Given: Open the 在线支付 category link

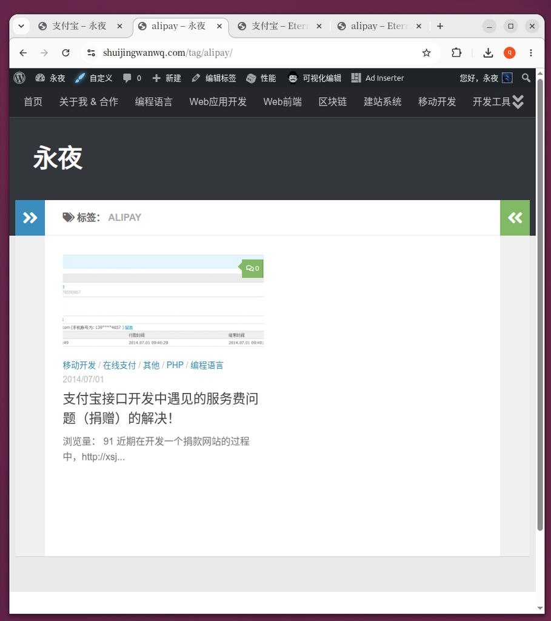Looking at the screenshot, I should click(119, 365).
